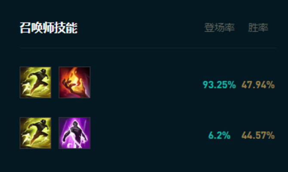Select the empty area of the Flash and Teleport row

[148, 133]
